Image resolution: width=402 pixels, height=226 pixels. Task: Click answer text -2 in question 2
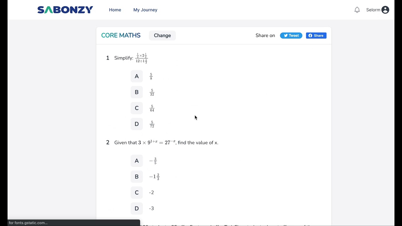(151, 192)
